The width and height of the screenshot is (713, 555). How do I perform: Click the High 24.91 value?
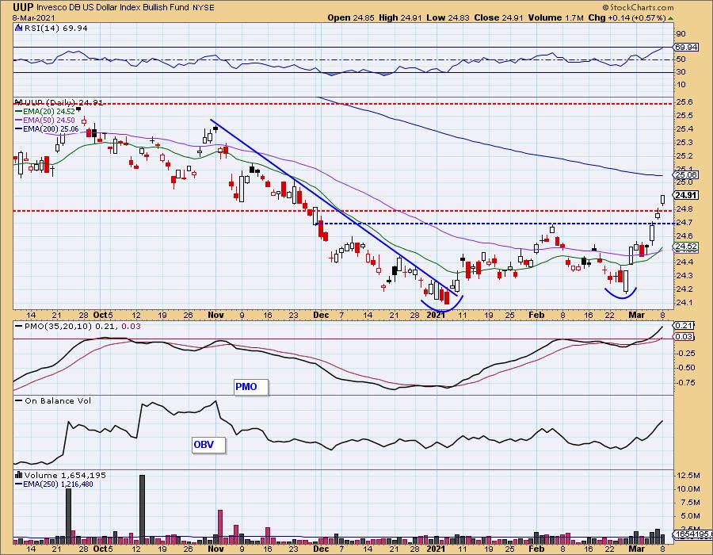pyautogui.click(x=401, y=17)
